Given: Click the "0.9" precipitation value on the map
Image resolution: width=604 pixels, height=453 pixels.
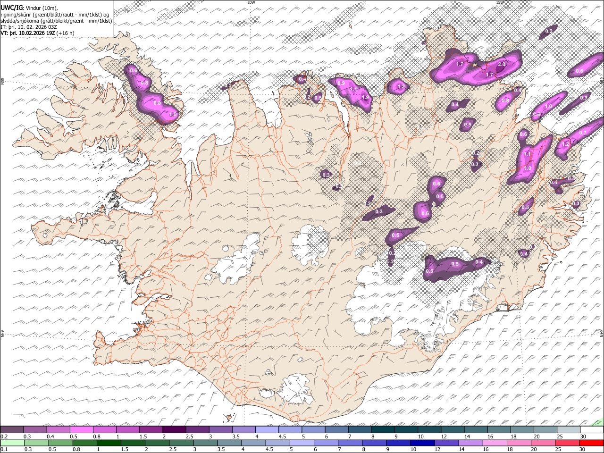Looking at the screenshot, I should point(341,83).
